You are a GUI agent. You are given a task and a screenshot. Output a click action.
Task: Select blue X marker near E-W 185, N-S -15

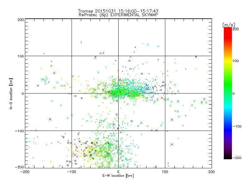tap(204, 99)
